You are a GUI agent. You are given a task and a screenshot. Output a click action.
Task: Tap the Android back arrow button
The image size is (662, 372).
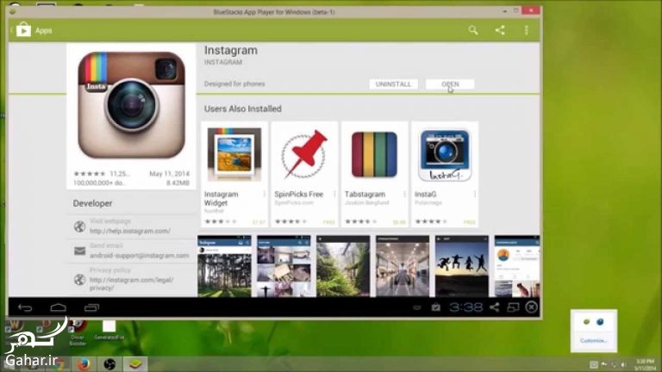pyautogui.click(x=25, y=308)
